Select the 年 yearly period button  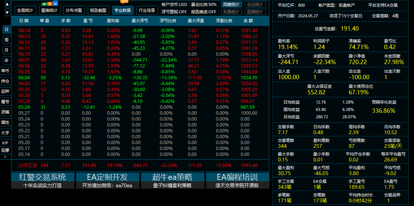(x=6, y=60)
